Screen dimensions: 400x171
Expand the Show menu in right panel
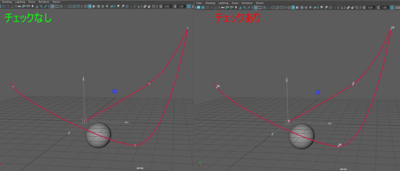click(x=235, y=3)
